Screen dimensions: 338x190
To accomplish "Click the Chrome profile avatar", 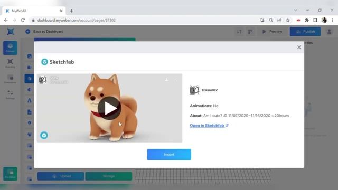I will point(324,20).
